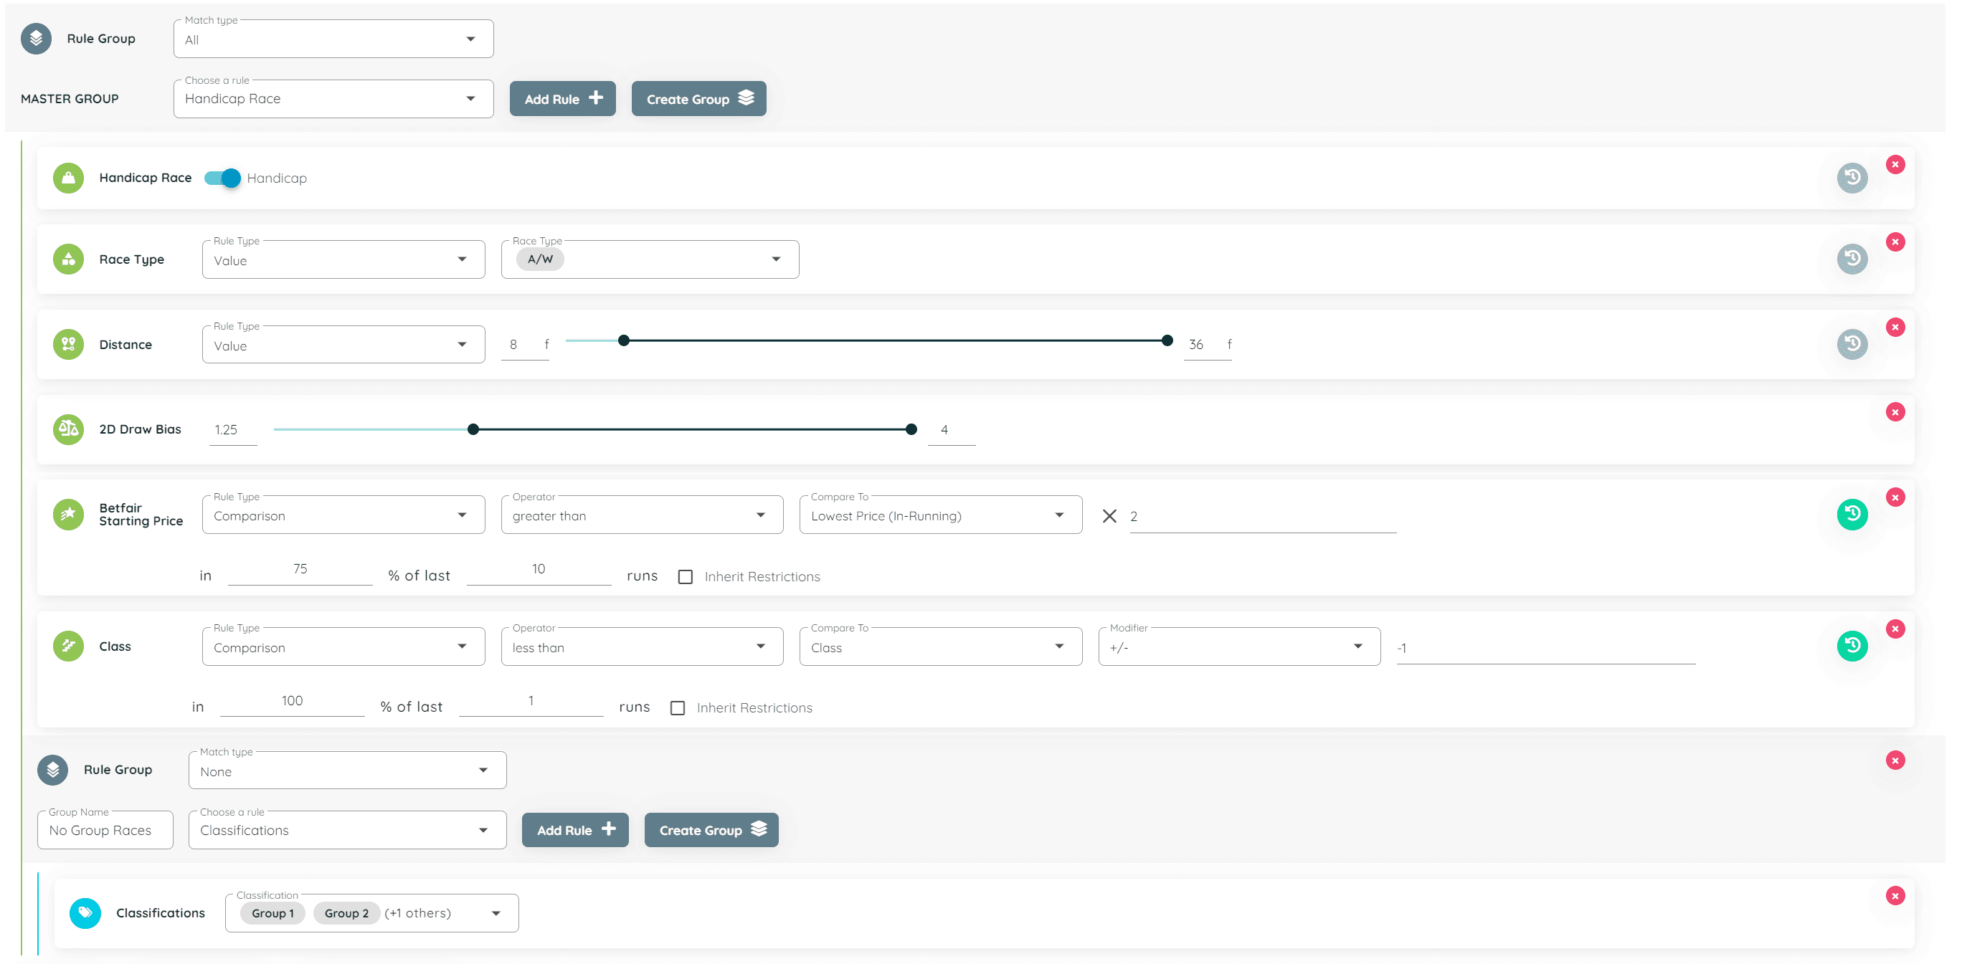Toggle the Handicap switch off
Screen dimensions: 1962x964
tap(222, 178)
